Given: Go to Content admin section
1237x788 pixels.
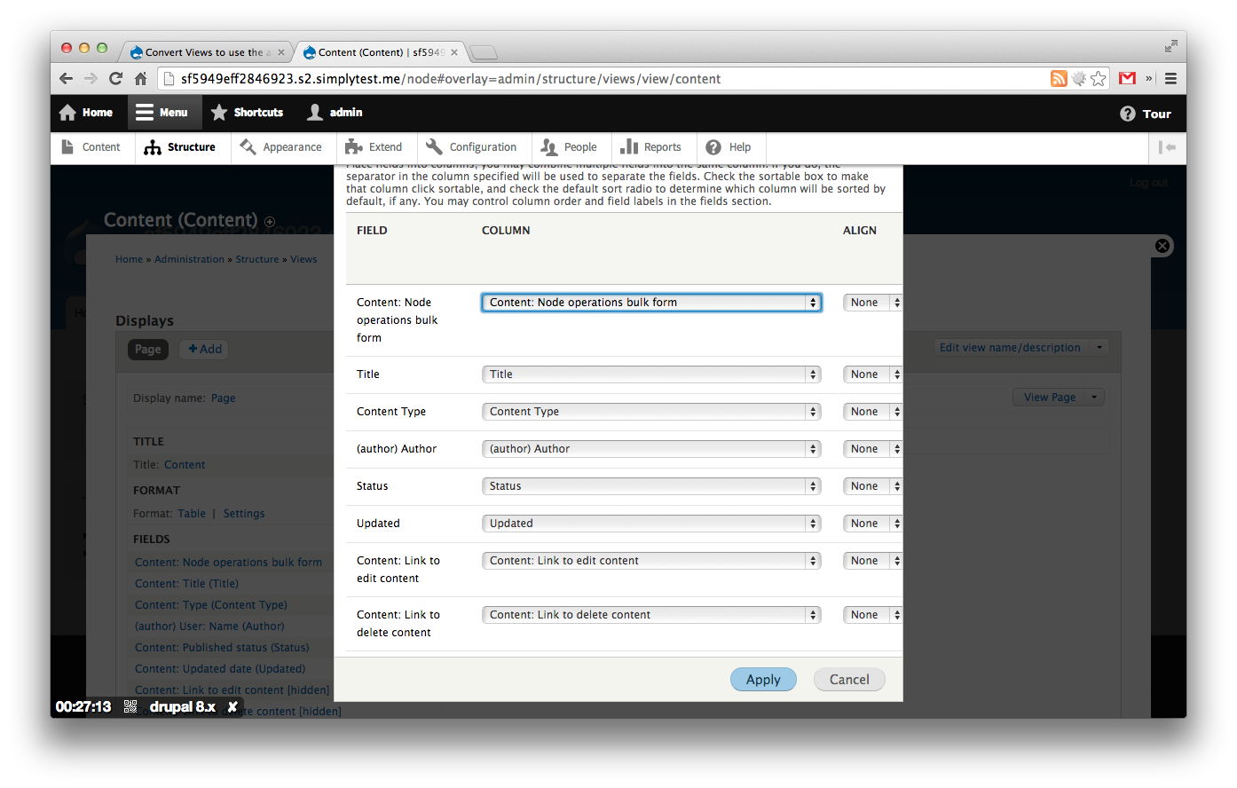Looking at the screenshot, I should [91, 147].
